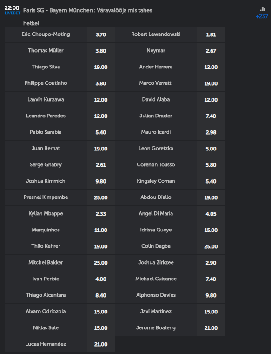
Task: Choose Kylian Mbappe odds 2.33
Action: pyautogui.click(x=101, y=214)
